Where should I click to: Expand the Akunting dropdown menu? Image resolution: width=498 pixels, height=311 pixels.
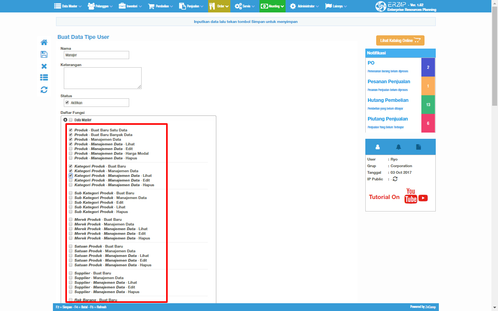coord(272,6)
